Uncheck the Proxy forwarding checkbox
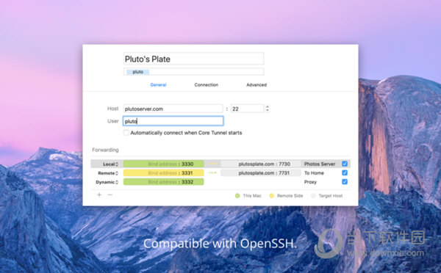The image size is (441, 273). pos(345,182)
